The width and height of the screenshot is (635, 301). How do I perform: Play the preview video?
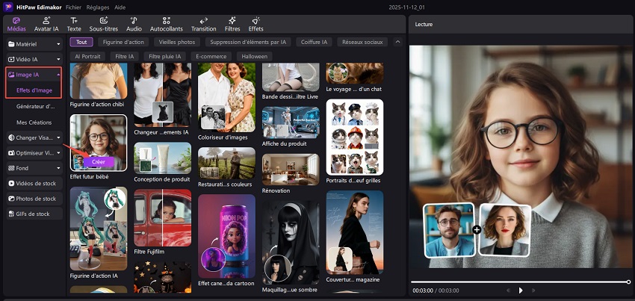[521, 290]
